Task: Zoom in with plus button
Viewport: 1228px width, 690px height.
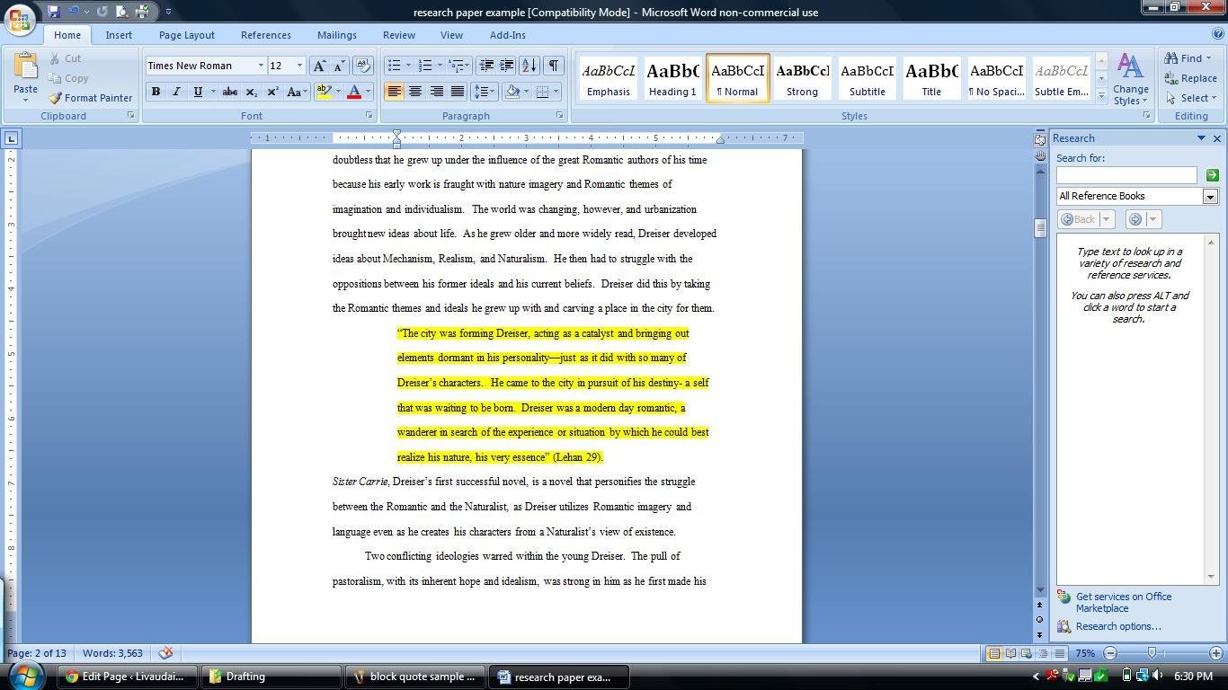Action: tap(1216, 653)
